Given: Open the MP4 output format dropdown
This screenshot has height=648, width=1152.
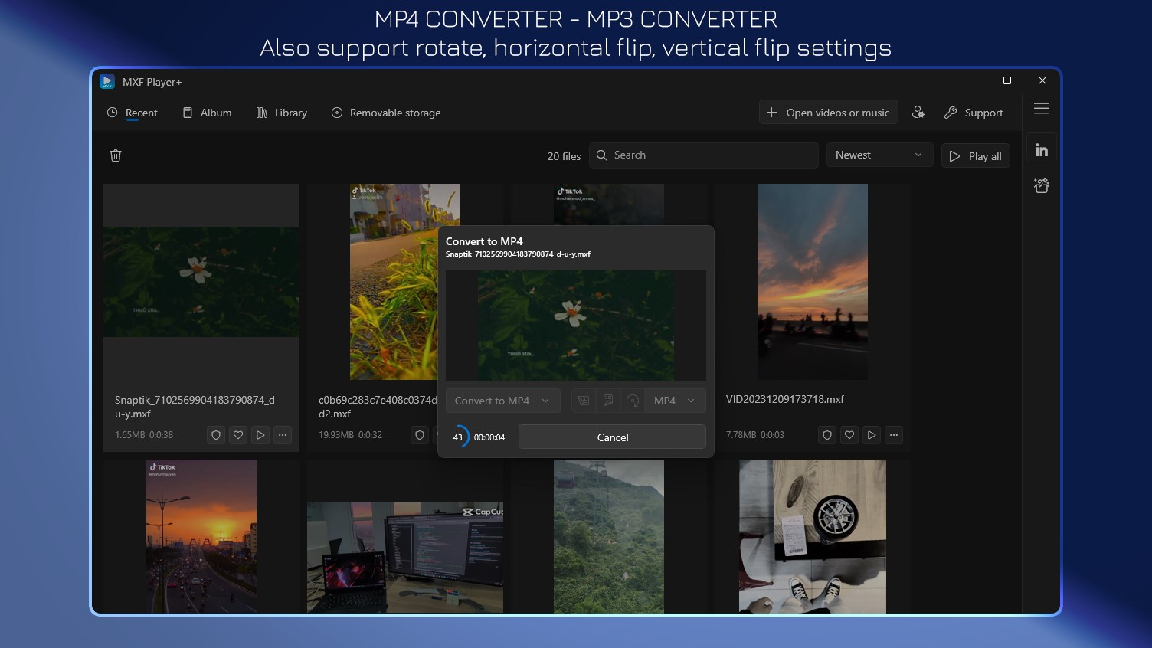Looking at the screenshot, I should (675, 400).
